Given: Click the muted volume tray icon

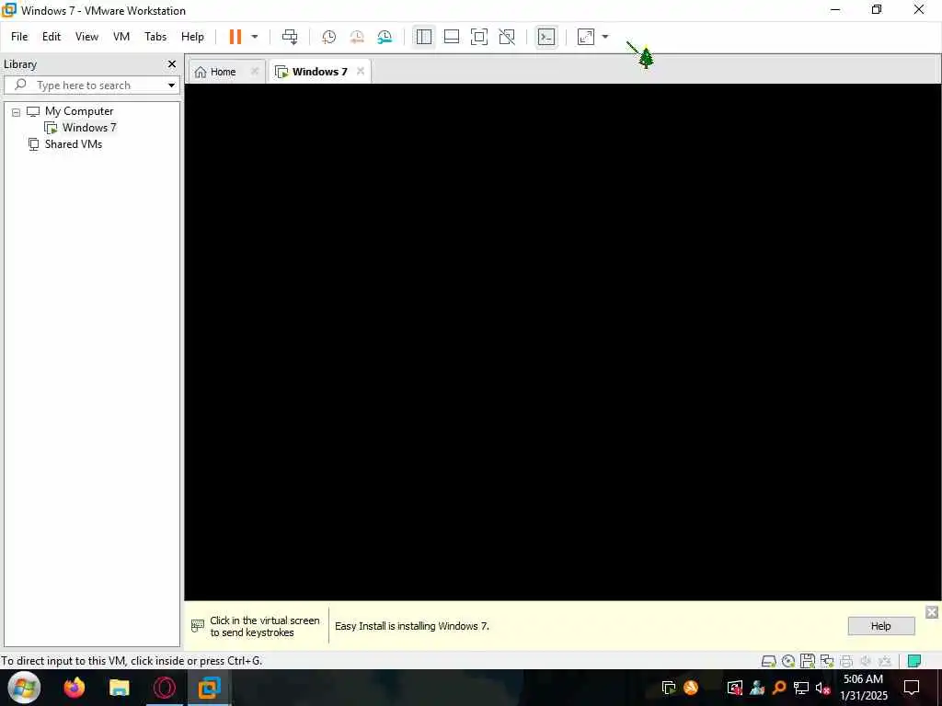Looking at the screenshot, I should [823, 688].
